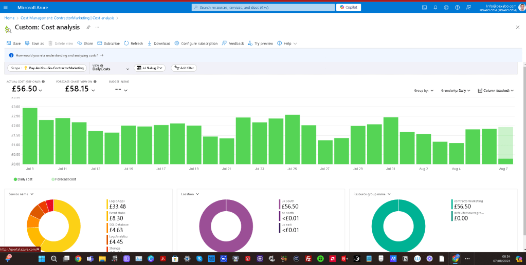Change scope Pay-As-You-Go-ContractorMarketing
This screenshot has width=526, height=265.
pyautogui.click(x=47, y=68)
